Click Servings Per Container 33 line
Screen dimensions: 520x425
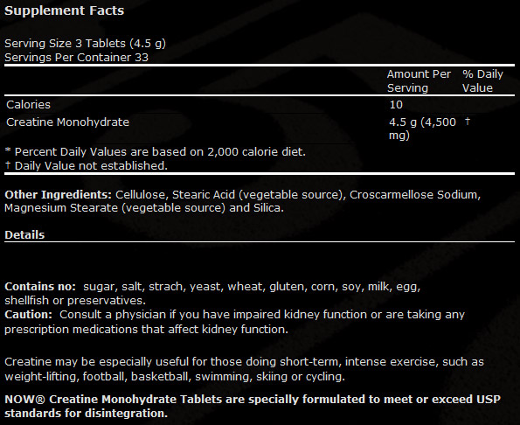point(76,58)
